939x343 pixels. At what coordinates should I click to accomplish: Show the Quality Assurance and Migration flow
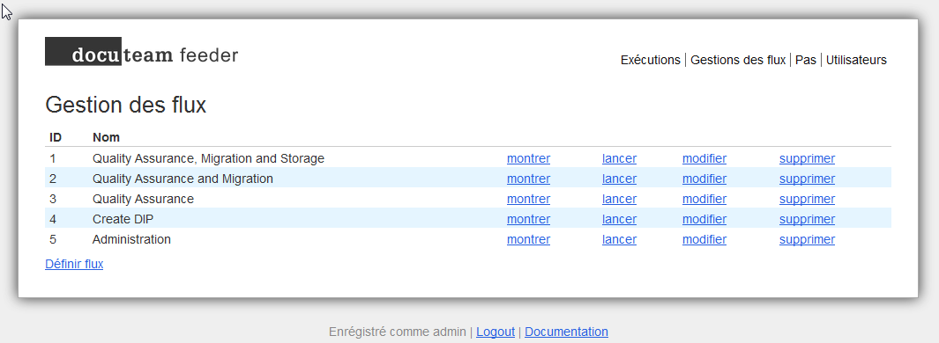(x=528, y=179)
